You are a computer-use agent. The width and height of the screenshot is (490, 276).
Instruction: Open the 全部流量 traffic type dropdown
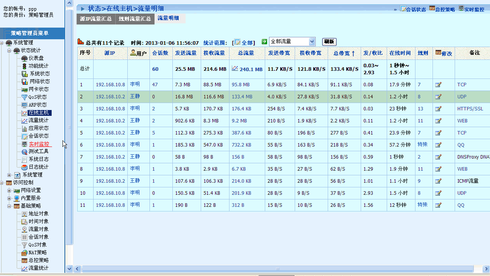coord(292,42)
